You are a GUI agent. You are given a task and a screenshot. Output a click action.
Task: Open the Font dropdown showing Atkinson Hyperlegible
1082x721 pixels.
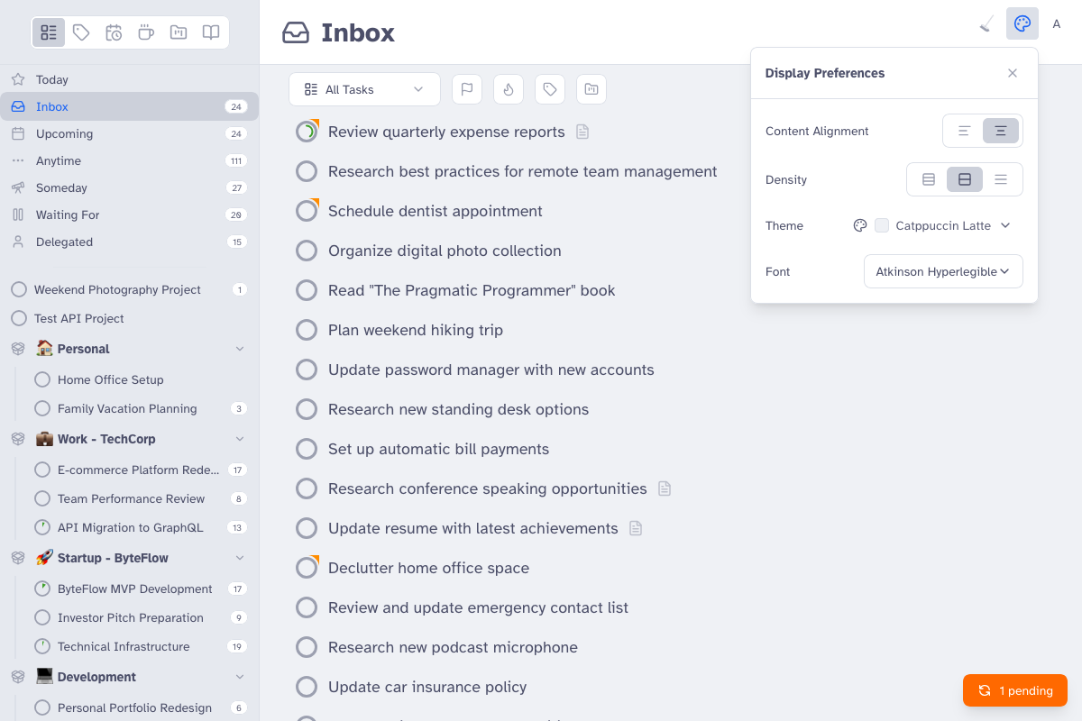(x=943, y=271)
